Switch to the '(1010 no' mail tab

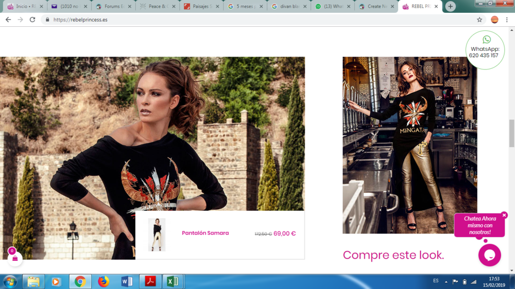click(x=69, y=6)
